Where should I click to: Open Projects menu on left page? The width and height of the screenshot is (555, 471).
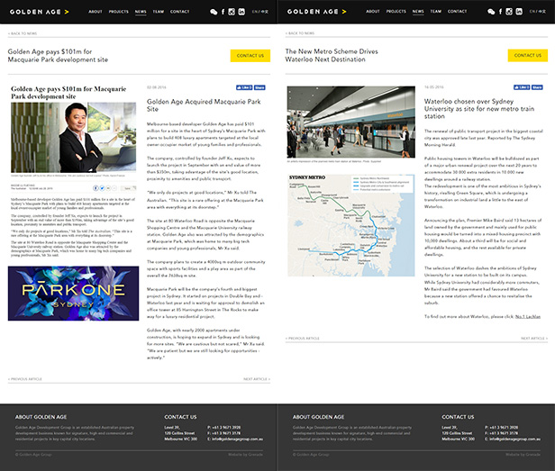pyautogui.click(x=119, y=12)
